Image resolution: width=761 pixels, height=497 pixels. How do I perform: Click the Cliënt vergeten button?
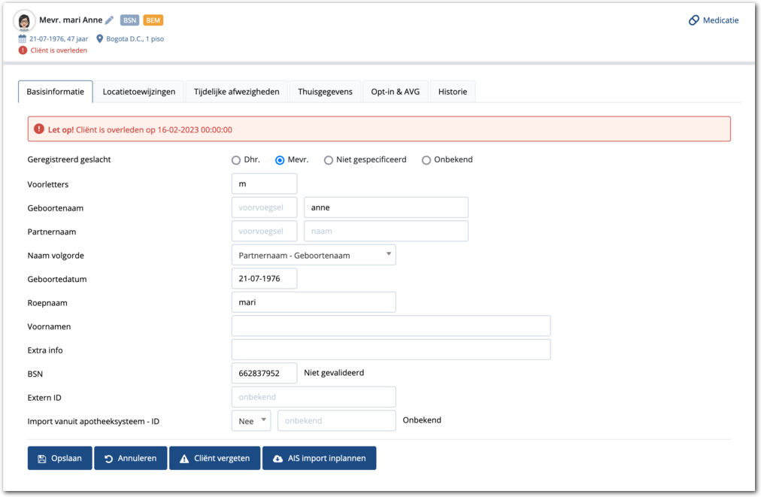pyautogui.click(x=214, y=458)
